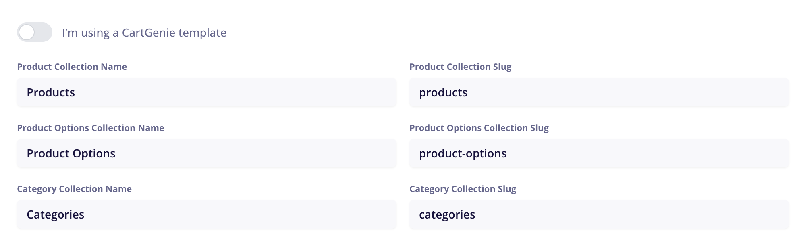Screen dimensions: 797x241
Task: Click the "Category Collection Name" label
Action: (74, 189)
